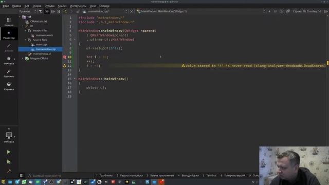Screen dimensions: 329x185
Task: Open the Проекты mode with wrench icon
Action: [9, 73]
